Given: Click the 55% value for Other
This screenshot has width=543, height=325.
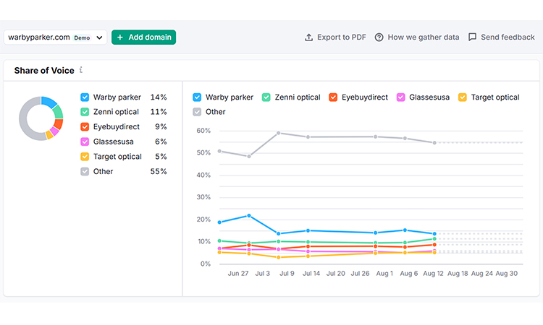Looking at the screenshot, I should pos(159,172).
